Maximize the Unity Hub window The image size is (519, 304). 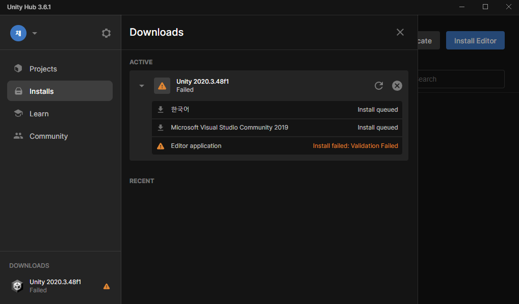(x=485, y=7)
